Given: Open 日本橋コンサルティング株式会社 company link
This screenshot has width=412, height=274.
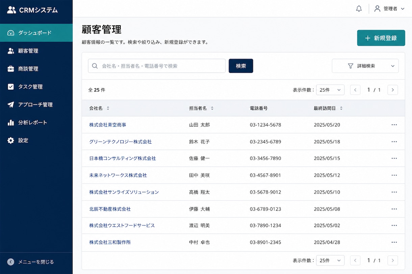Looking at the screenshot, I should tap(123, 158).
